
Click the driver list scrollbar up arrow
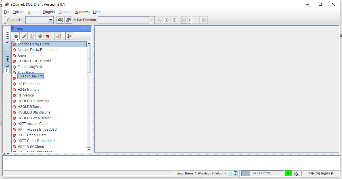click(x=89, y=44)
